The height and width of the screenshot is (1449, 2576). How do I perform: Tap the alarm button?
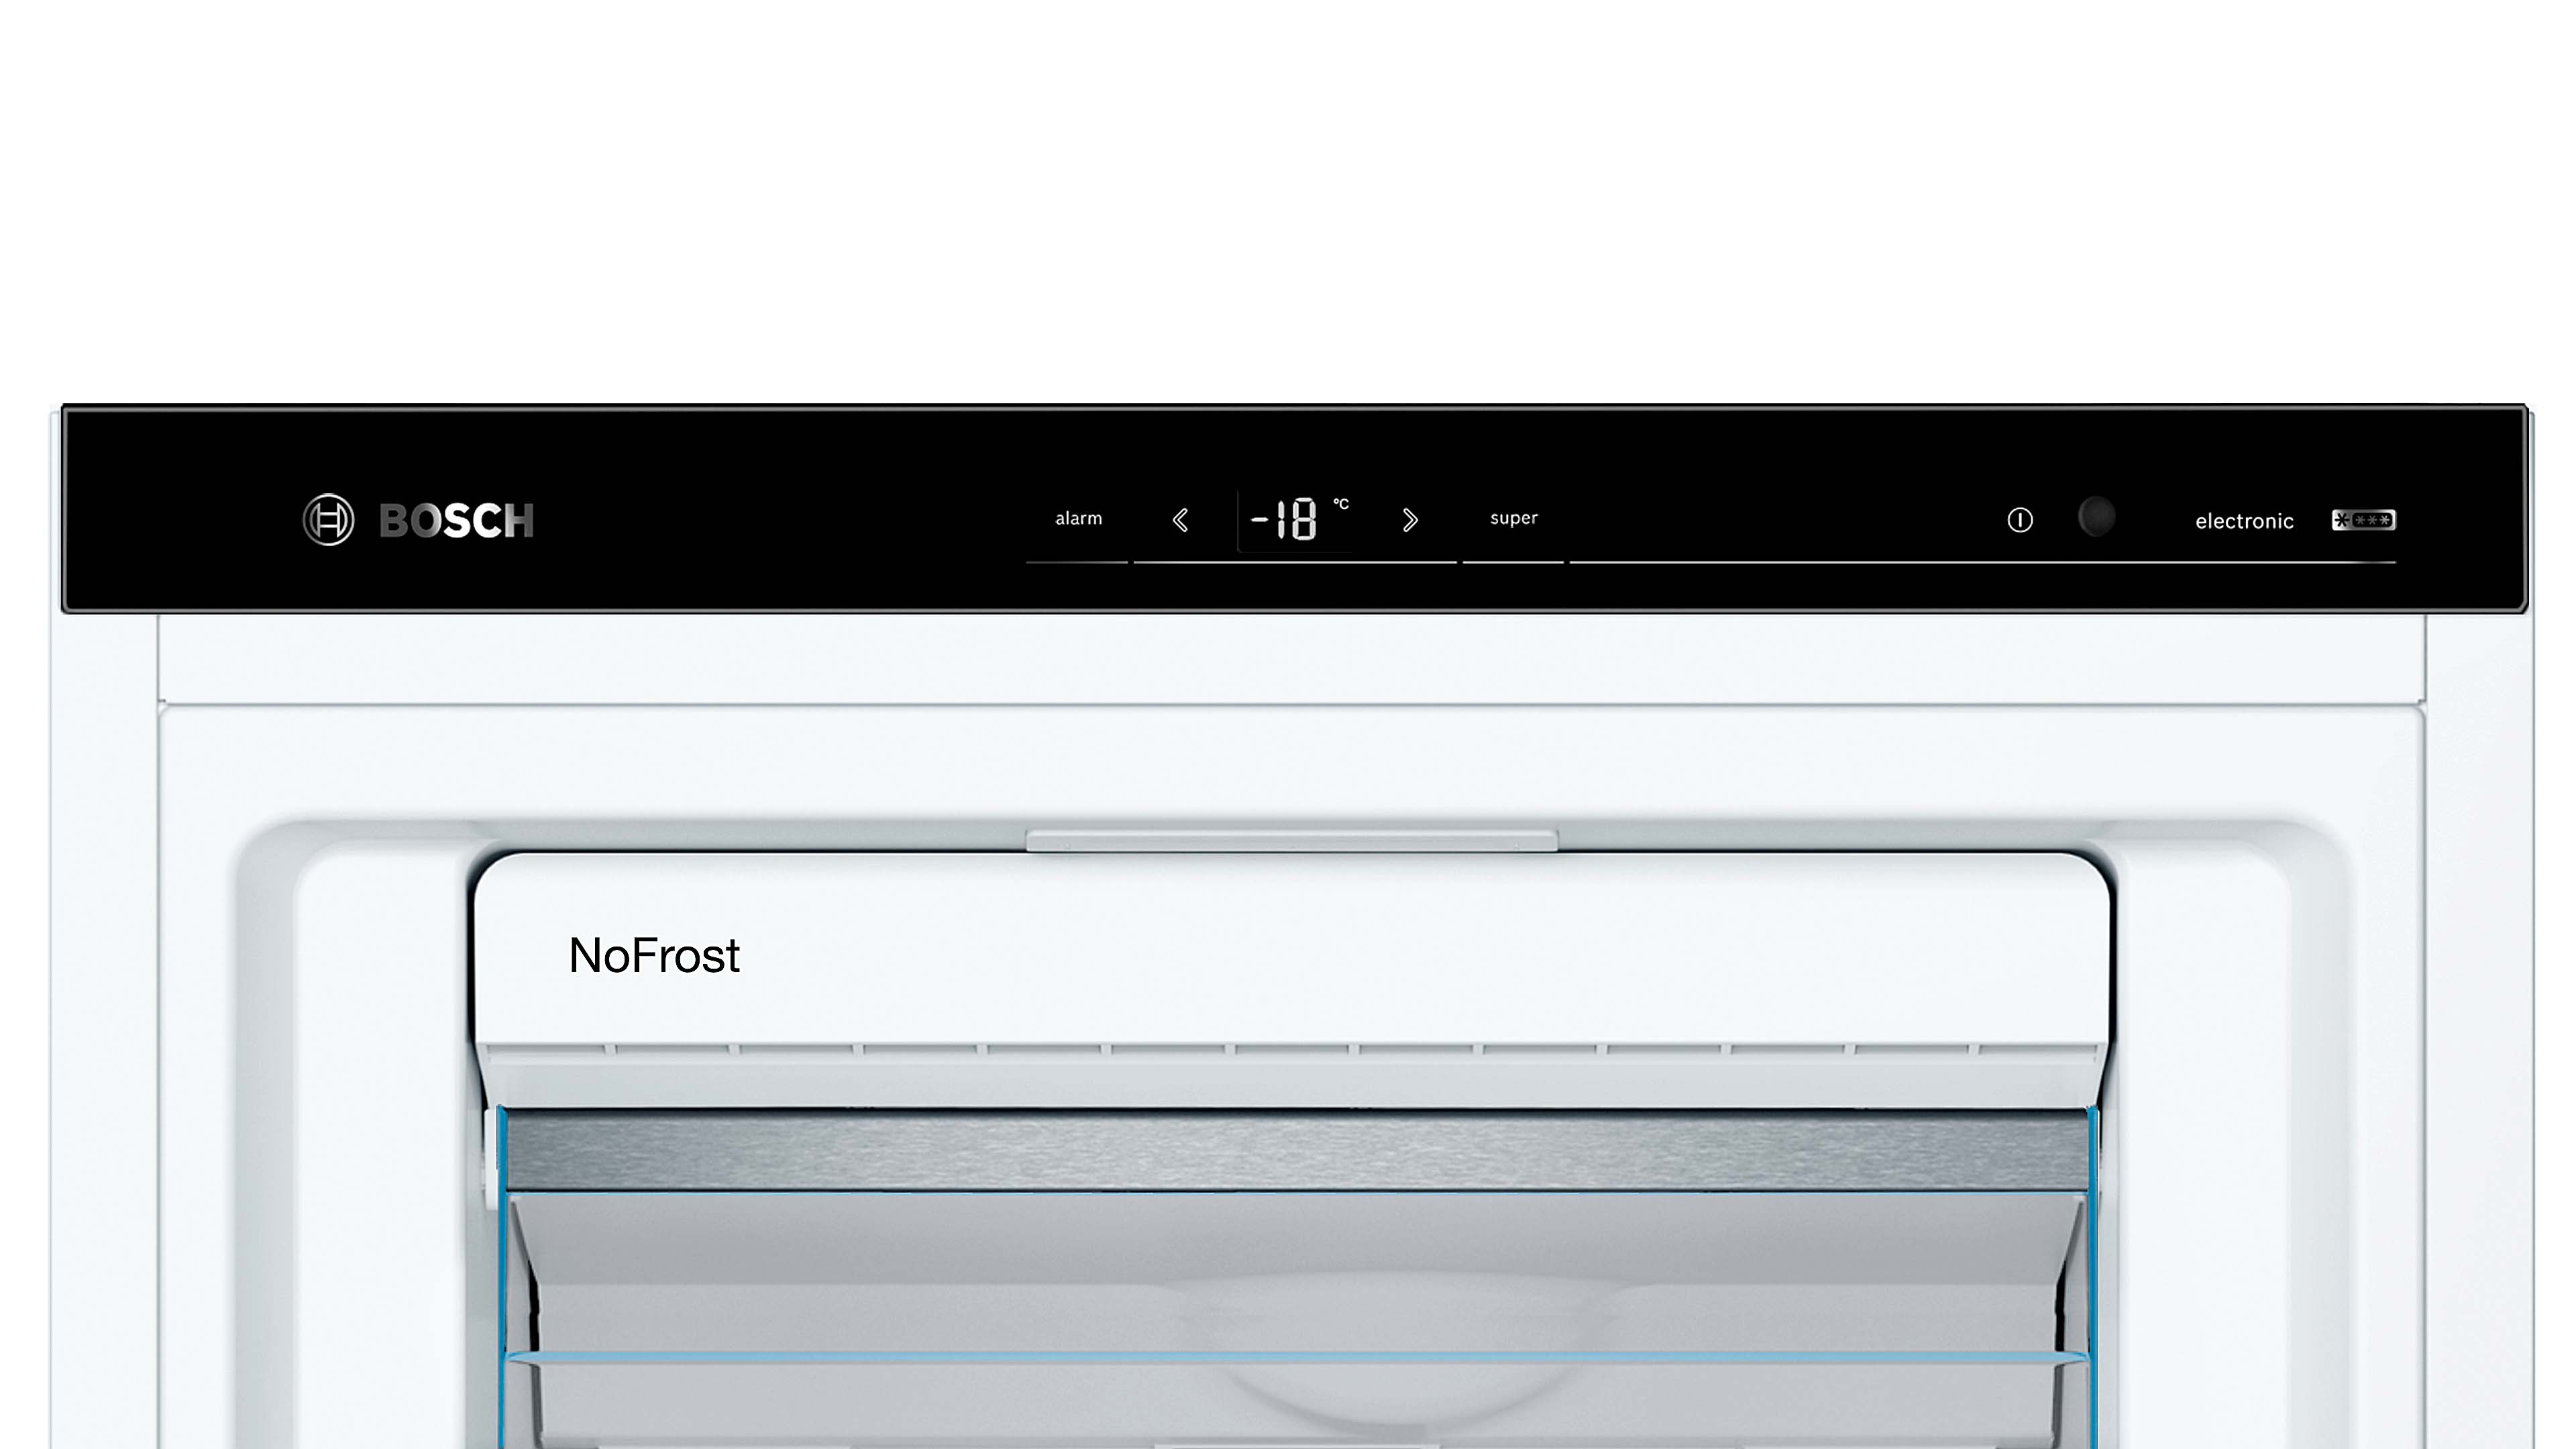[1078, 518]
